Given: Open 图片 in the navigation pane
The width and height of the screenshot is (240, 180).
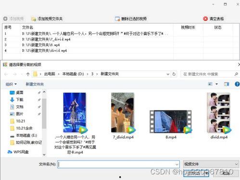Looking at the screenshot, I should pos(16,114).
